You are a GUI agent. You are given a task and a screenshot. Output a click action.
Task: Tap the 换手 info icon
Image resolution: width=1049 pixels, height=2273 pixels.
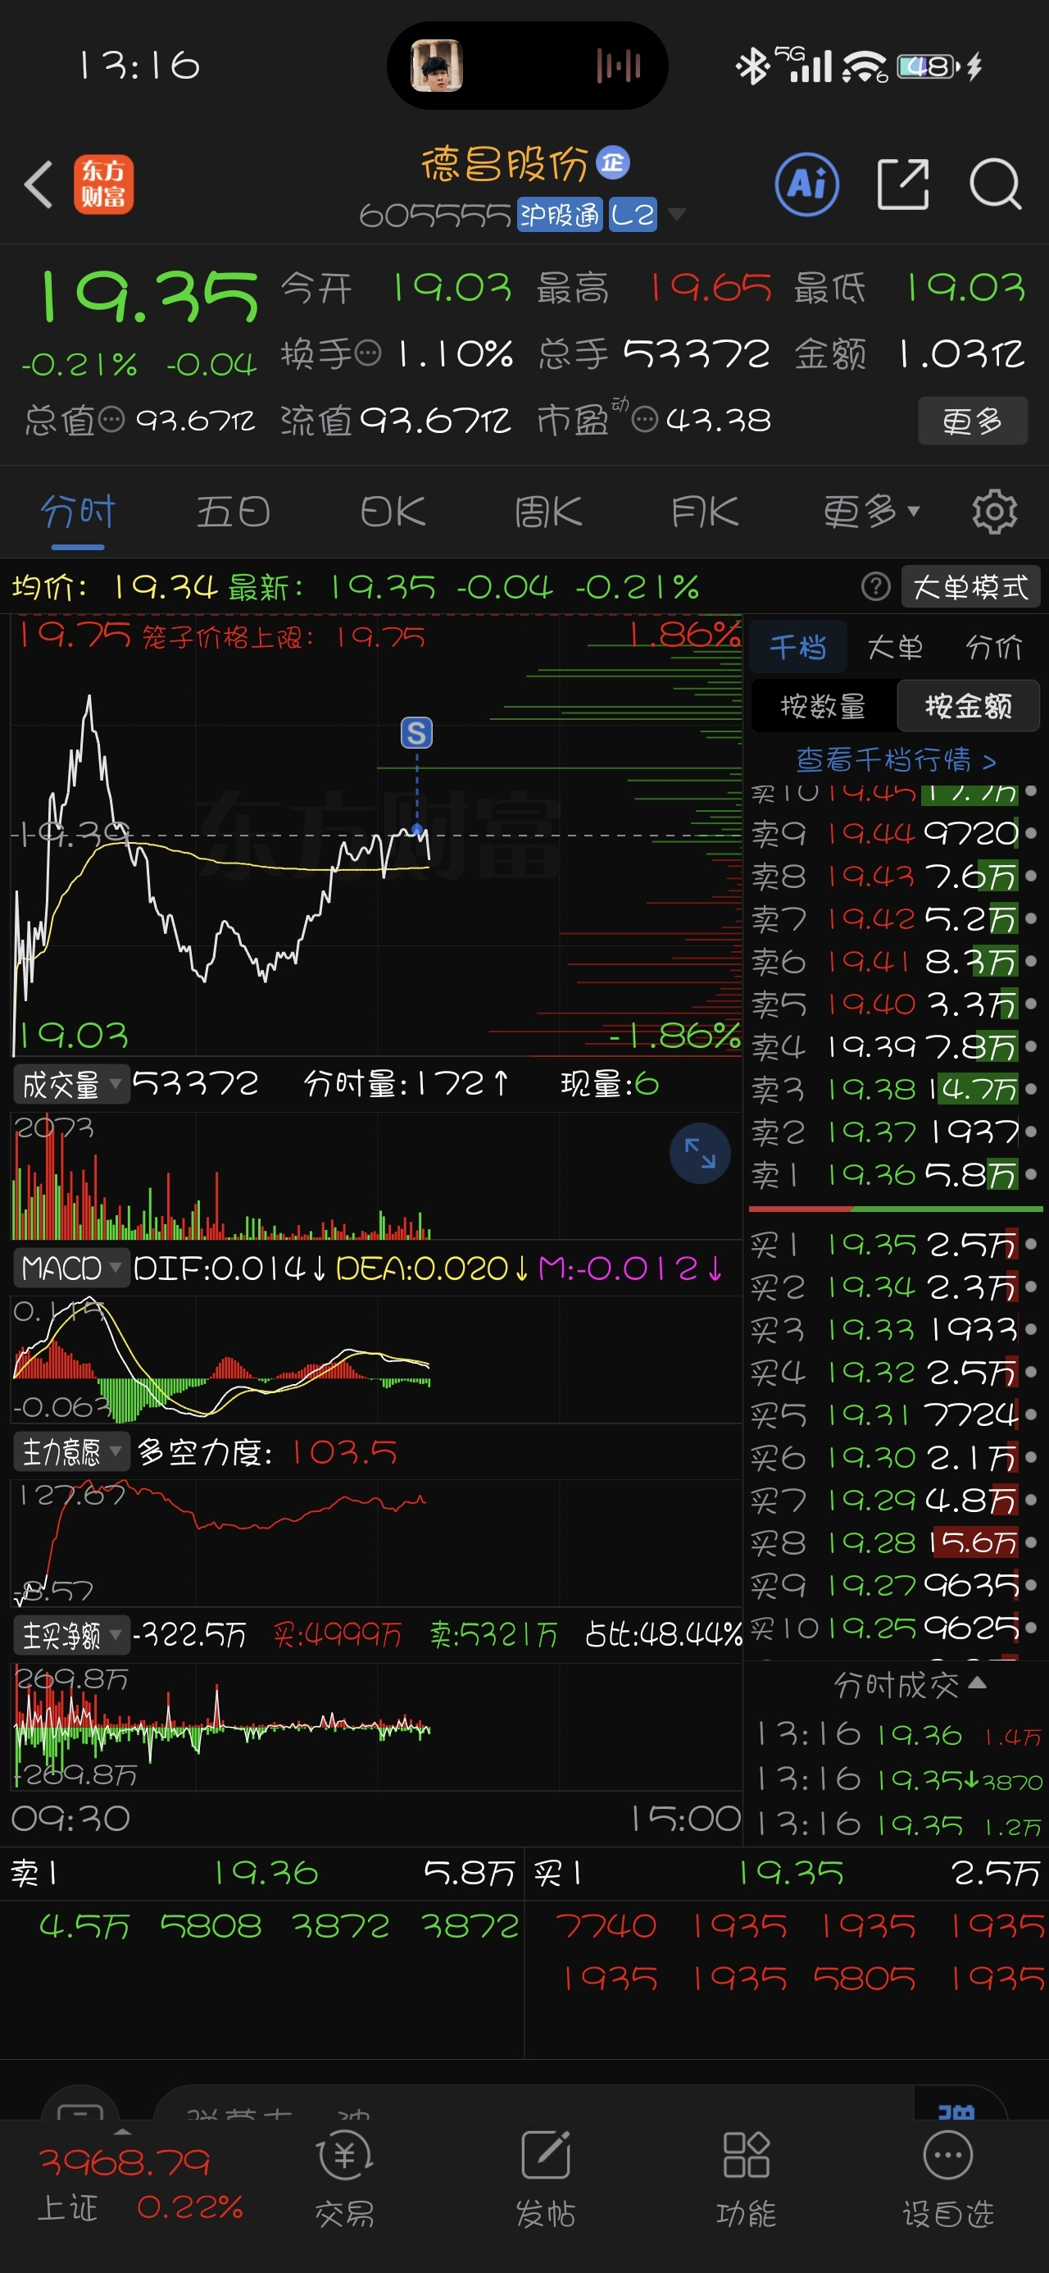(367, 354)
